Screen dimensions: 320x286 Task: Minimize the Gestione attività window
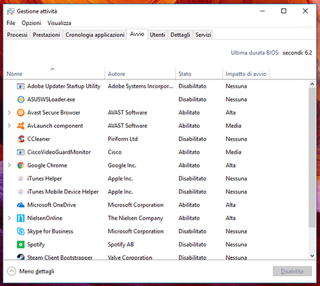[263, 11]
